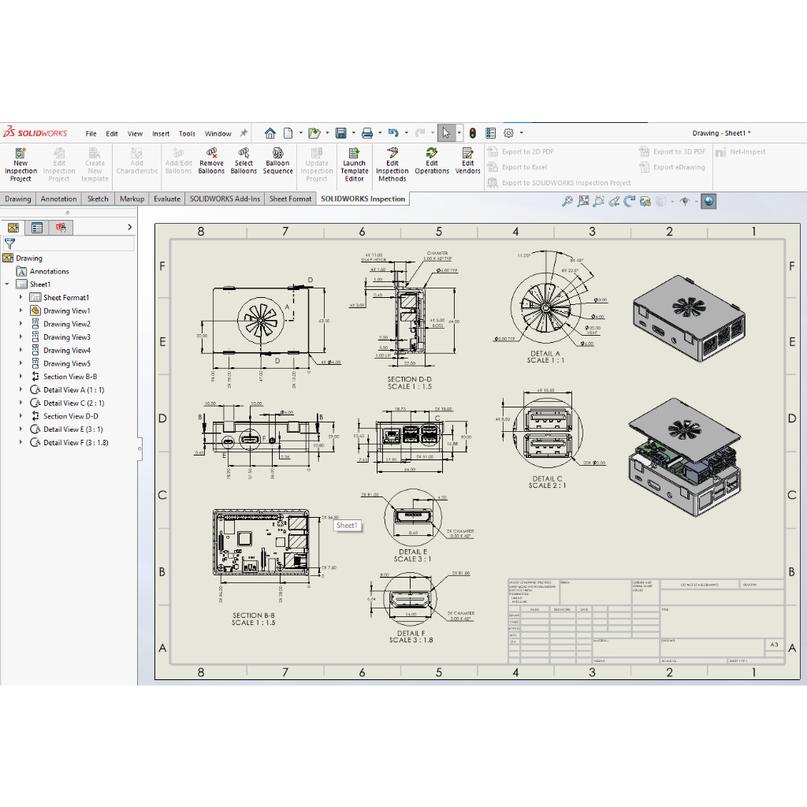This screenshot has height=807, width=807.
Task: Click the Undo icon
Action: (x=393, y=133)
